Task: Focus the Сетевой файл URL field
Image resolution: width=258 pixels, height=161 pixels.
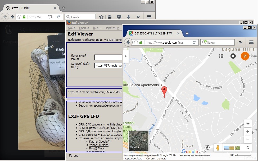Action: [x=108, y=66]
